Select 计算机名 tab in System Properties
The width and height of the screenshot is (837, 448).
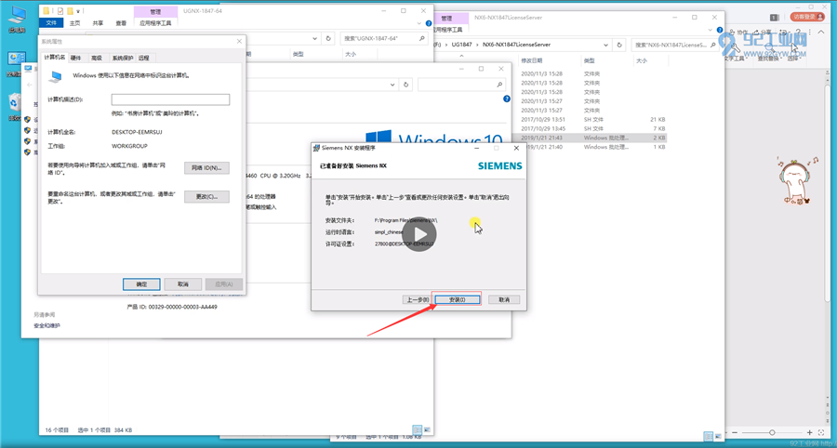55,58
